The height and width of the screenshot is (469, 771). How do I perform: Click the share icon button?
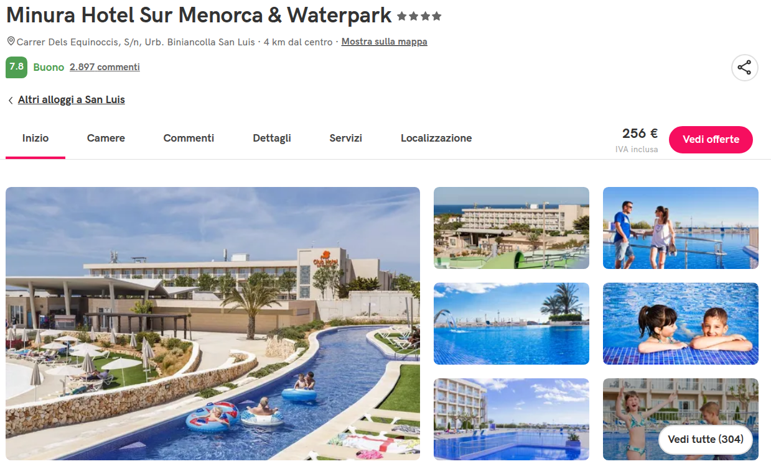[x=744, y=68]
